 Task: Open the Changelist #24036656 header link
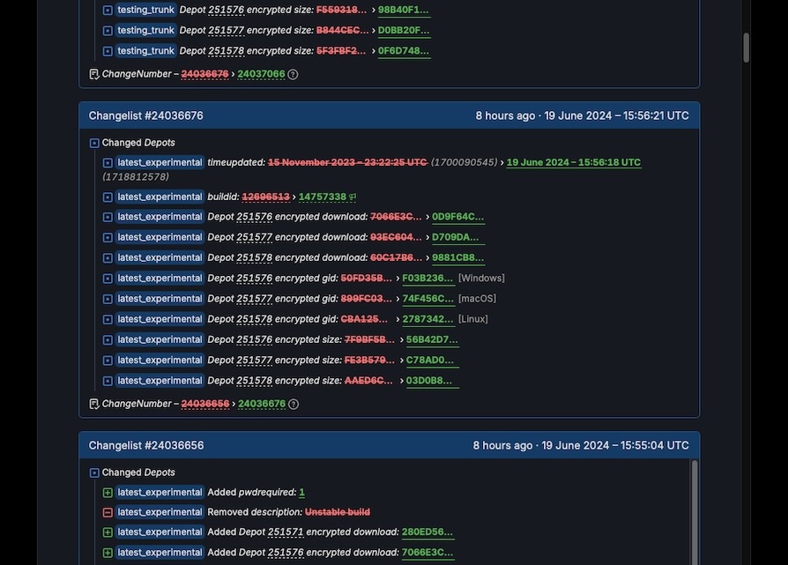[x=145, y=445]
